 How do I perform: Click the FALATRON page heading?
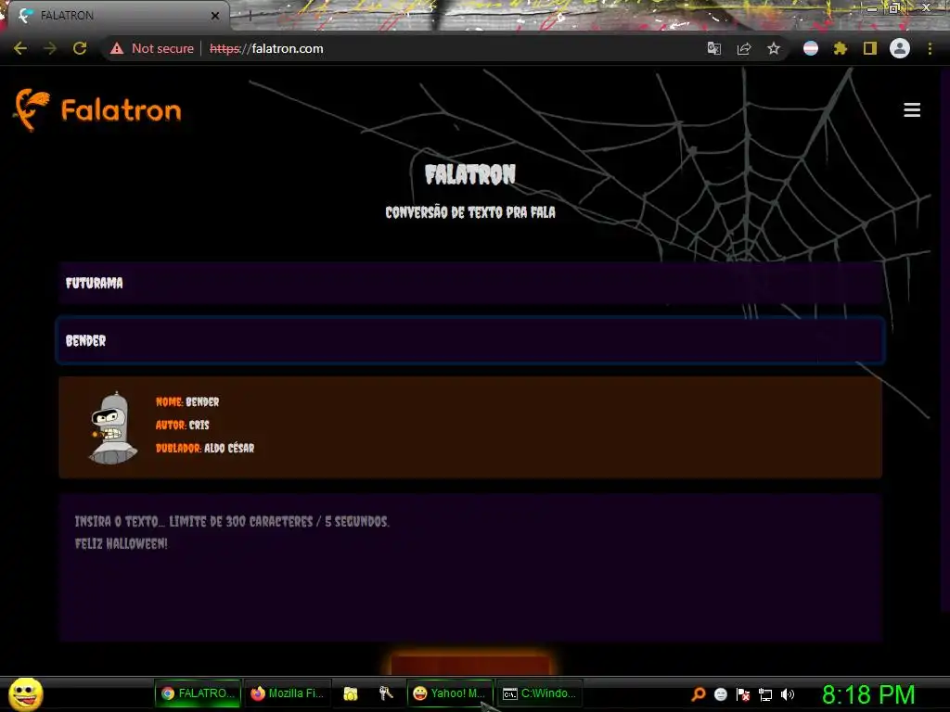click(470, 174)
